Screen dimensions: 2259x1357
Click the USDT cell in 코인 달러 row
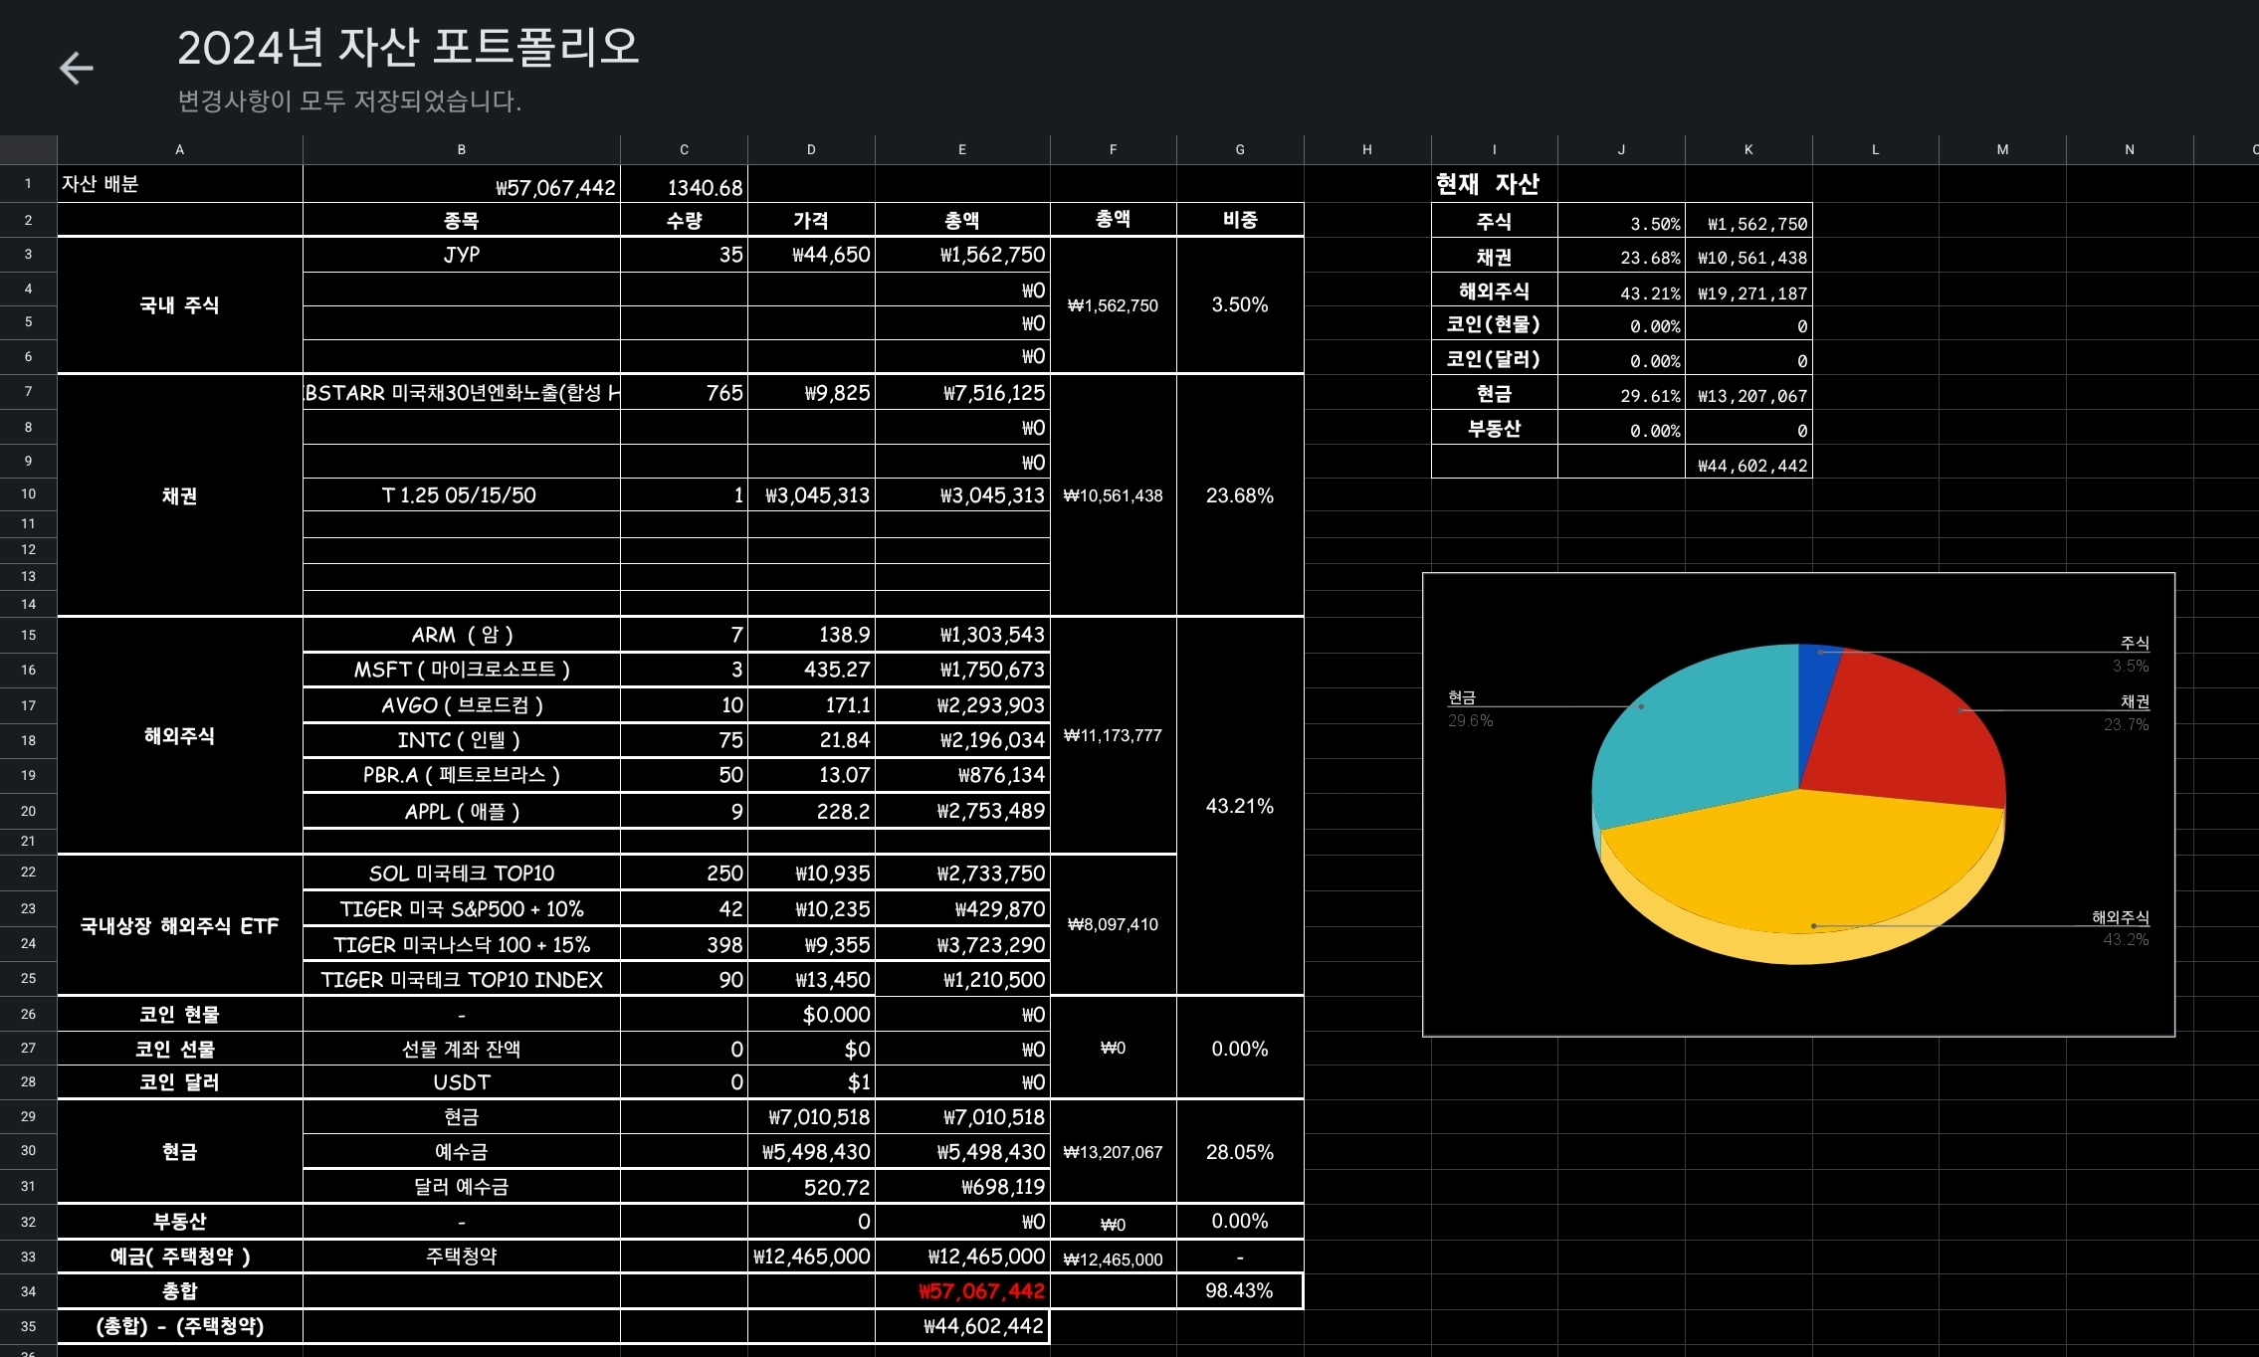point(461,1082)
